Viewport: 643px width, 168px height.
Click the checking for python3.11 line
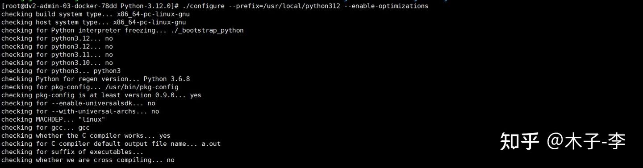pyautogui.click(x=57, y=55)
